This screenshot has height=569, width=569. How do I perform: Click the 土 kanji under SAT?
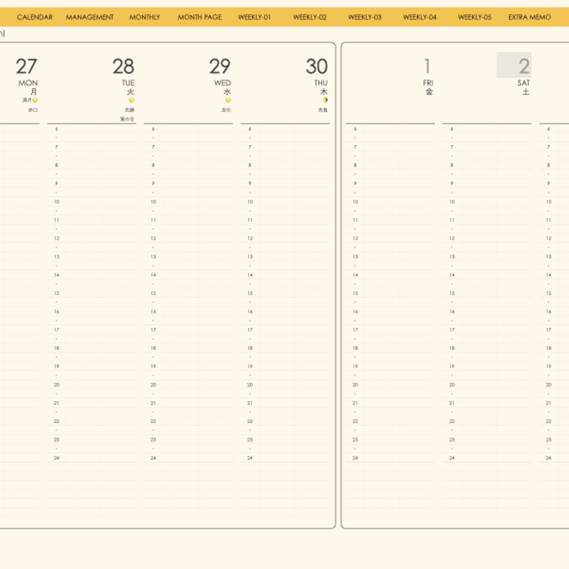pyautogui.click(x=526, y=92)
